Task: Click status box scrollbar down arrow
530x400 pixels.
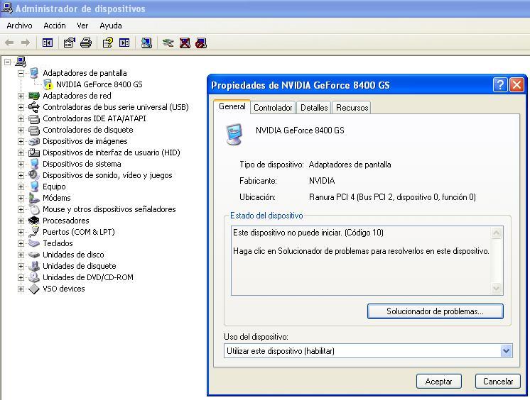Action: click(496, 288)
